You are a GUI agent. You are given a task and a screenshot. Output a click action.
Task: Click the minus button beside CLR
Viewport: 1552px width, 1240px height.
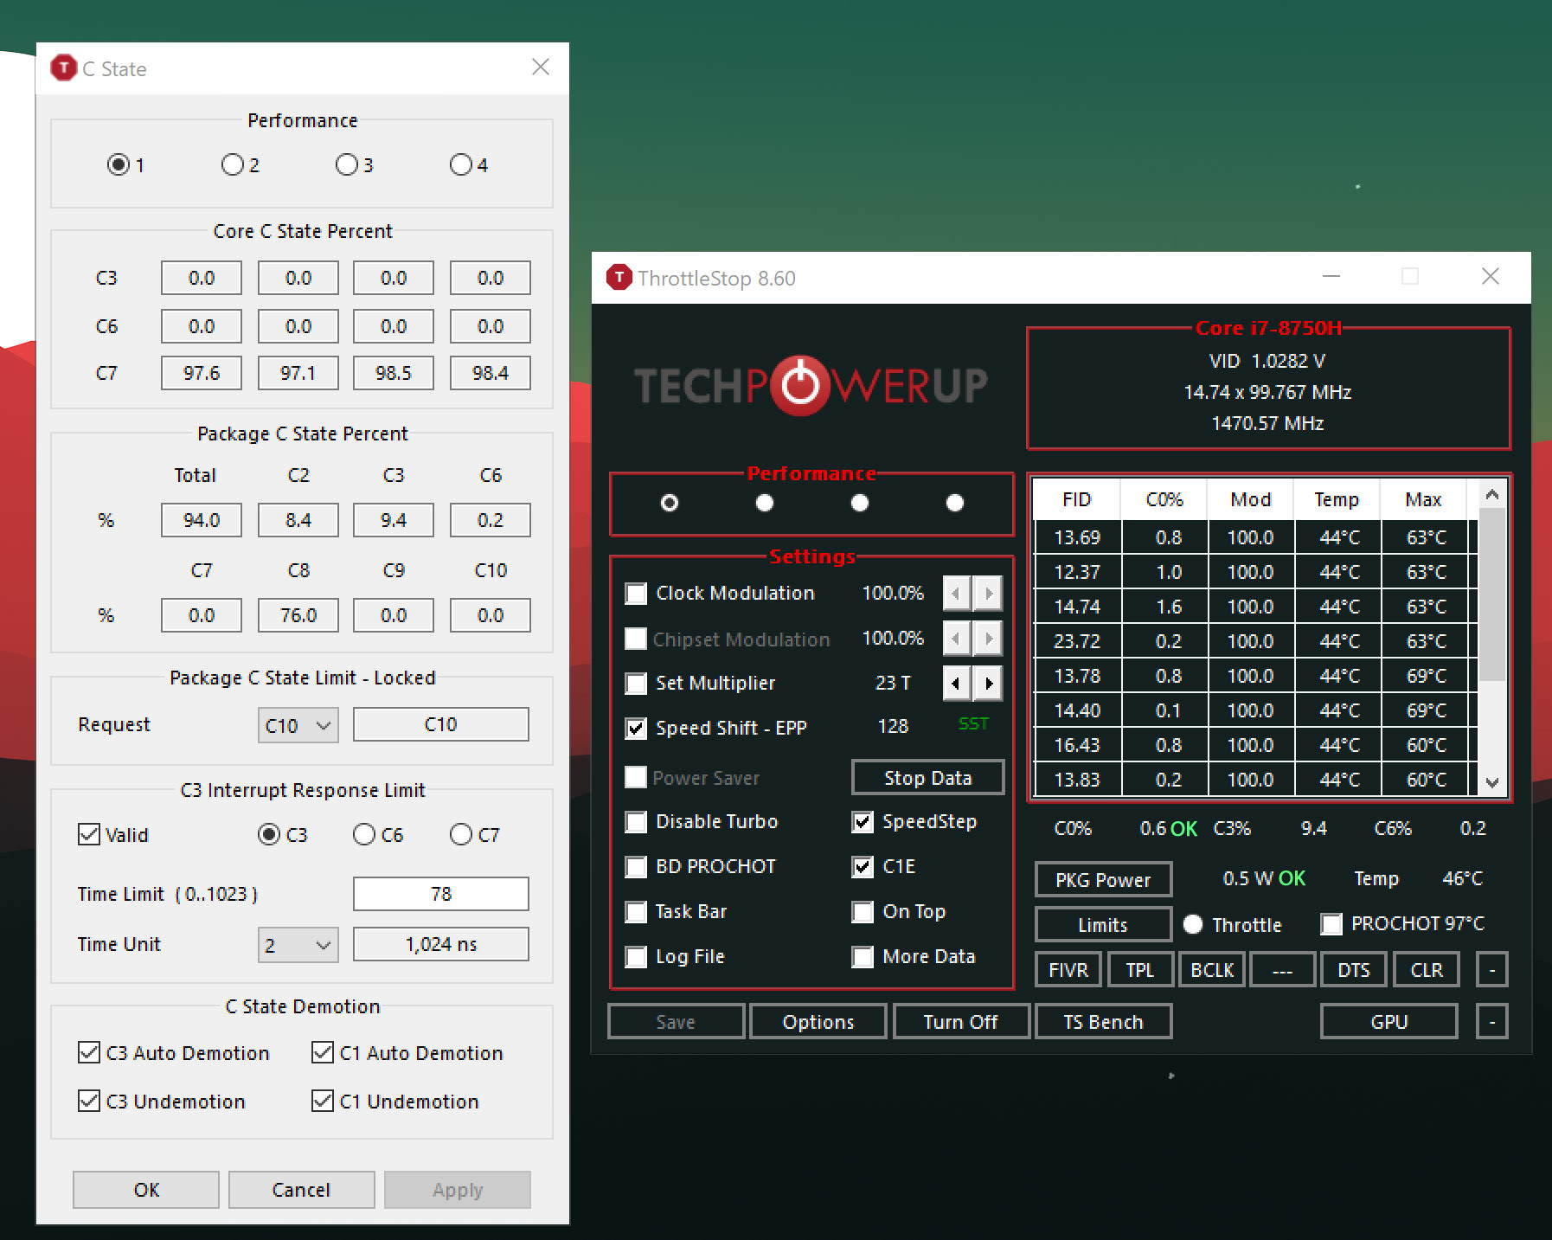coord(1492,969)
